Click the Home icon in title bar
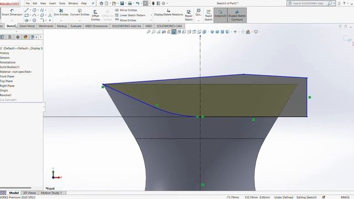This screenshot has width=354, height=199. 101,3
